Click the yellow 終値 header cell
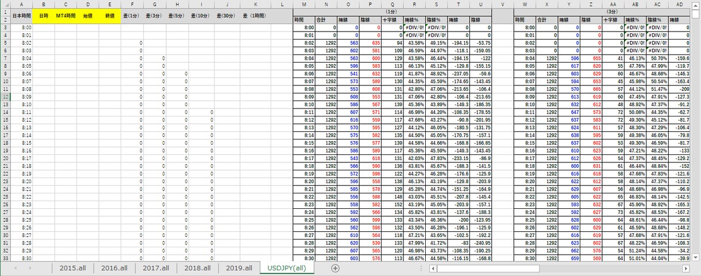Screen dimensions: 701x276 (110, 16)
